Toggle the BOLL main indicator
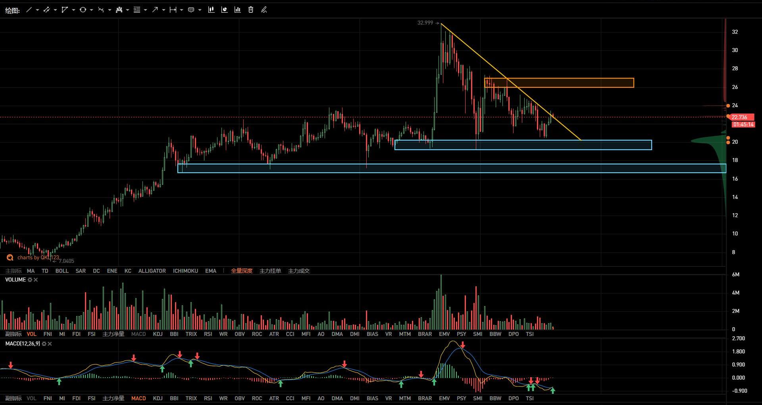Image resolution: width=762 pixels, height=405 pixels. 62,271
